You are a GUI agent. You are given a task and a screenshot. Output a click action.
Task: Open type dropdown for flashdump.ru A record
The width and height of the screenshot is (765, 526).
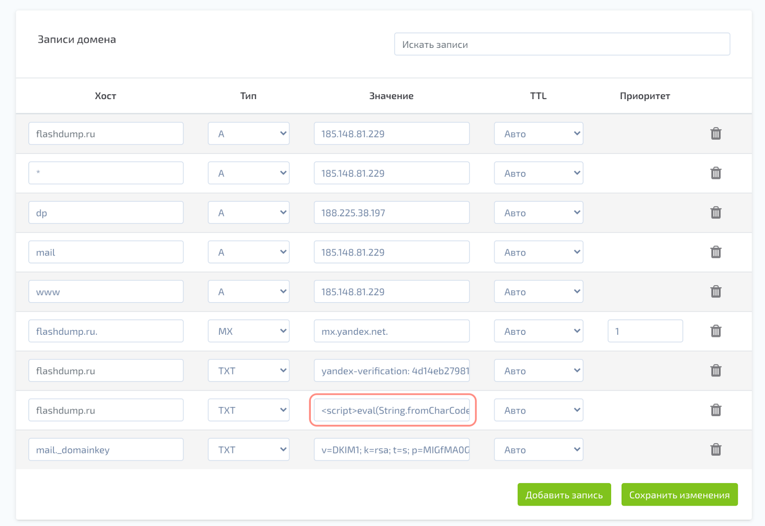point(249,133)
